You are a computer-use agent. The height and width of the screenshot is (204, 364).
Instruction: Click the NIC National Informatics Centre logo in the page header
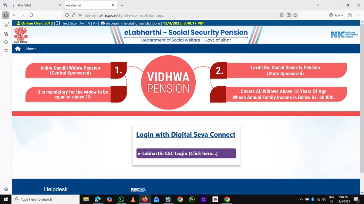tap(345, 35)
